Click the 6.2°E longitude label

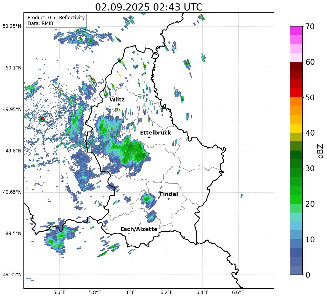(x=167, y=293)
